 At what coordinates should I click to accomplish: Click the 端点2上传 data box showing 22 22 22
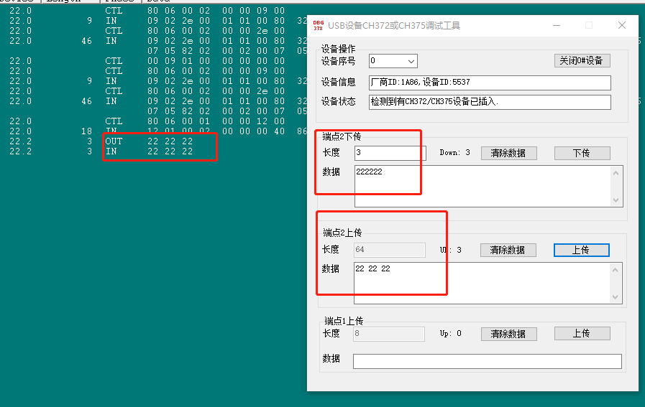(x=482, y=282)
